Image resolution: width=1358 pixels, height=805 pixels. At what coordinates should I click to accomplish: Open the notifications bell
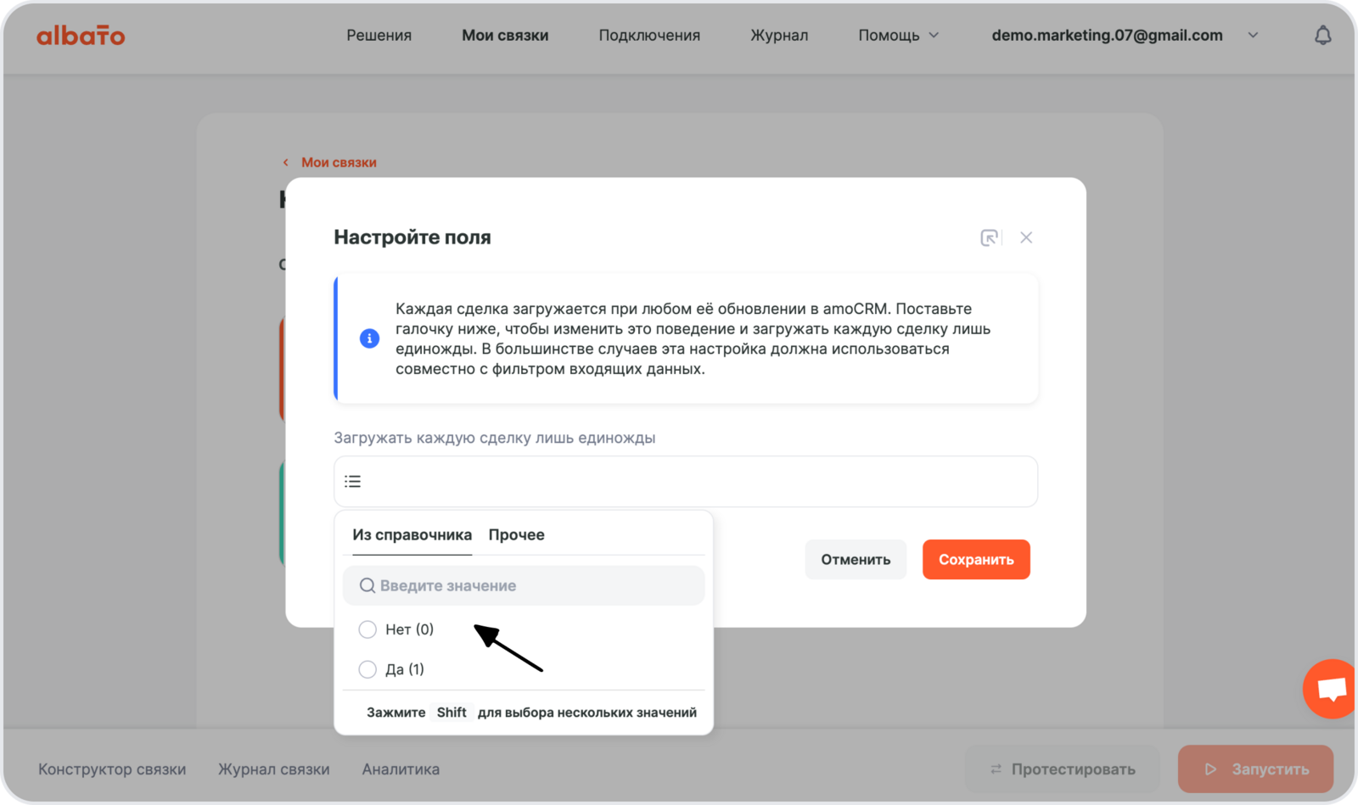click(x=1322, y=36)
